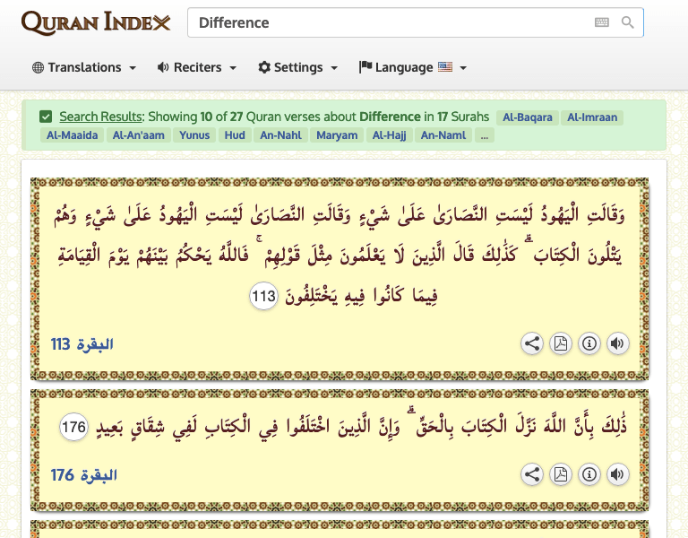The width and height of the screenshot is (688, 538).
Task: Play audio recitation of verse 113
Action: click(x=617, y=343)
